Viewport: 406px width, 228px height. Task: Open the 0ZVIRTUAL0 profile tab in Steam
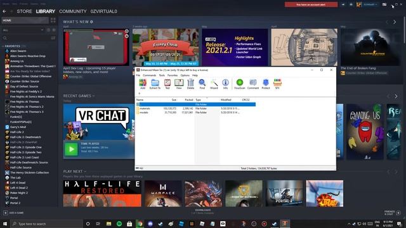(104, 11)
